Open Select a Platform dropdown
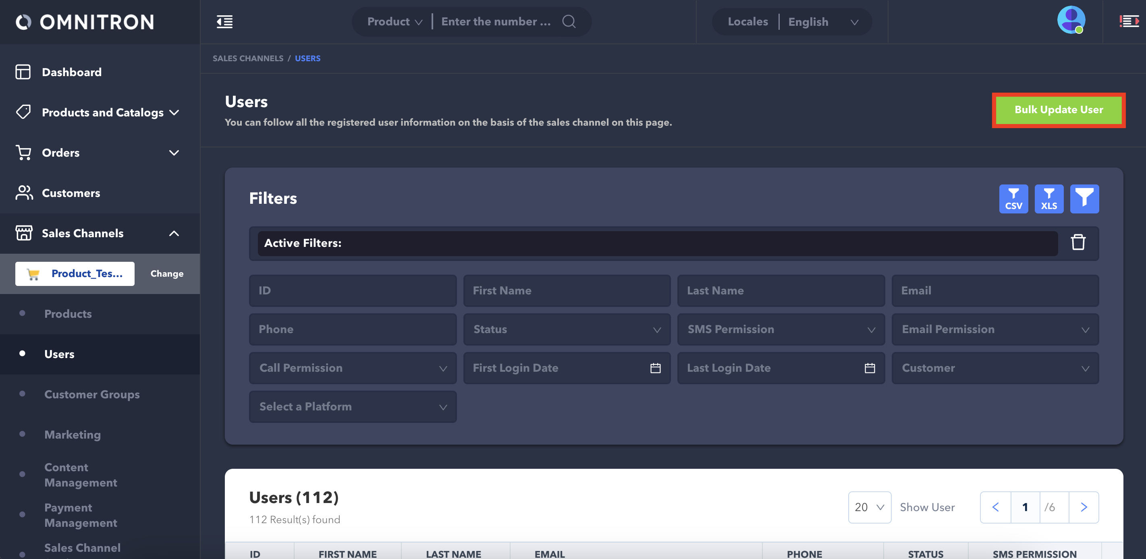Image resolution: width=1146 pixels, height=559 pixels. pos(352,407)
